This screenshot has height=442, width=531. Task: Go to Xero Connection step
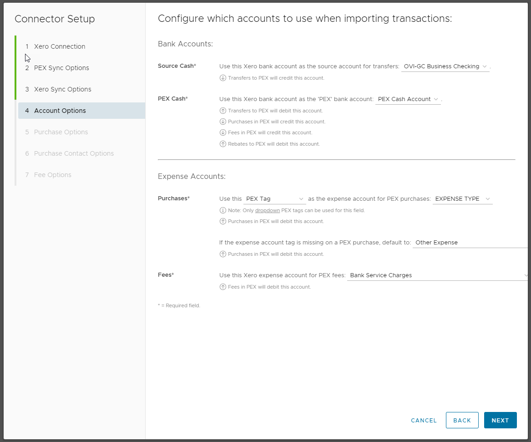point(60,46)
